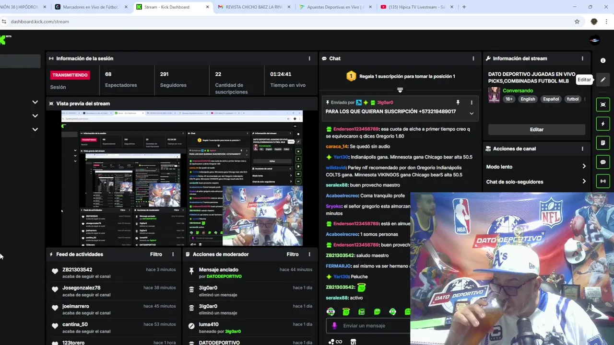Click Mensaje anclado moderator action entry
Screen dimensions: 614x345
point(250,273)
